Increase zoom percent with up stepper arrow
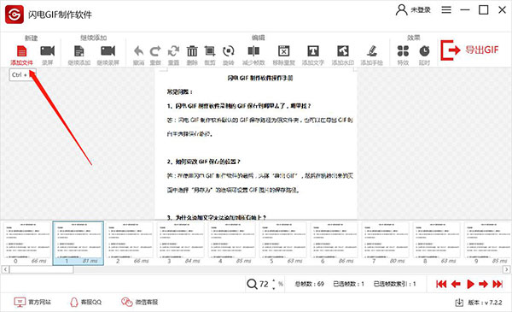Image resolution: width=512 pixels, height=312 pixels. pos(274,280)
